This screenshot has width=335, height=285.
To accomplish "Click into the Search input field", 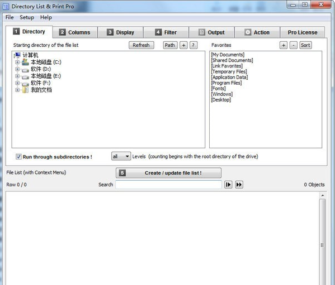I will tap(168, 185).
